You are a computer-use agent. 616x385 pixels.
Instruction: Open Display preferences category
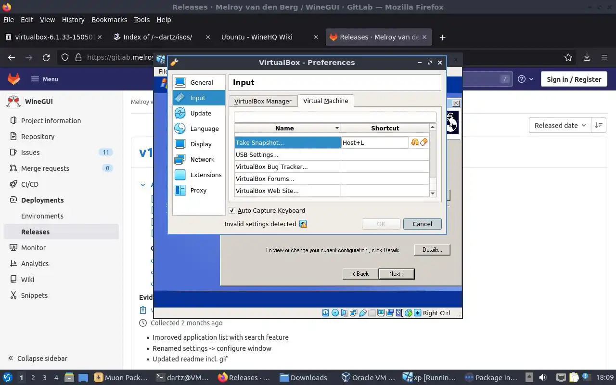point(199,144)
